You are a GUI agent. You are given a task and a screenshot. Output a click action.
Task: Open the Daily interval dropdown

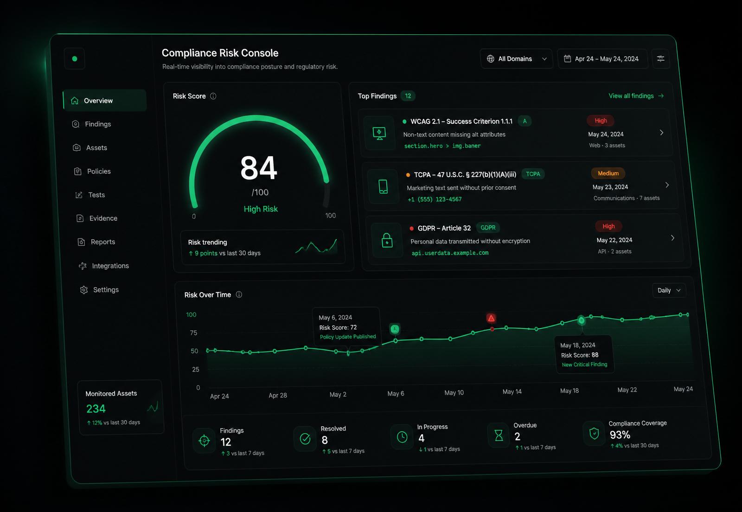pyautogui.click(x=669, y=290)
